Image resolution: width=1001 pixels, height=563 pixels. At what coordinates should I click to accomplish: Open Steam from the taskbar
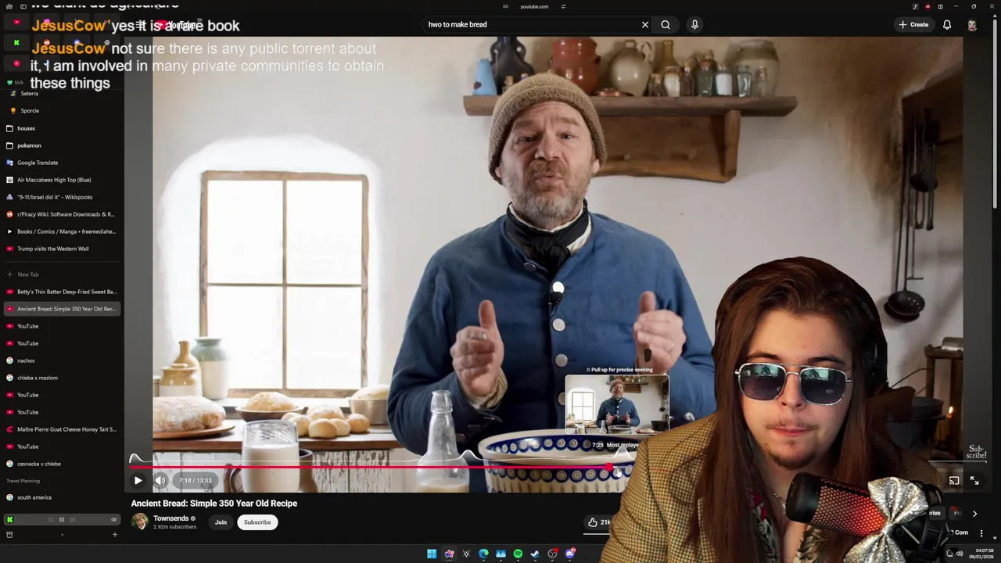tap(535, 554)
